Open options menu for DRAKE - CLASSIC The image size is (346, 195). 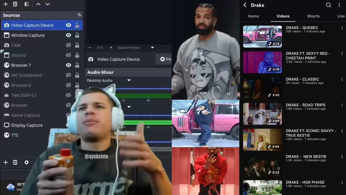tap(342, 79)
